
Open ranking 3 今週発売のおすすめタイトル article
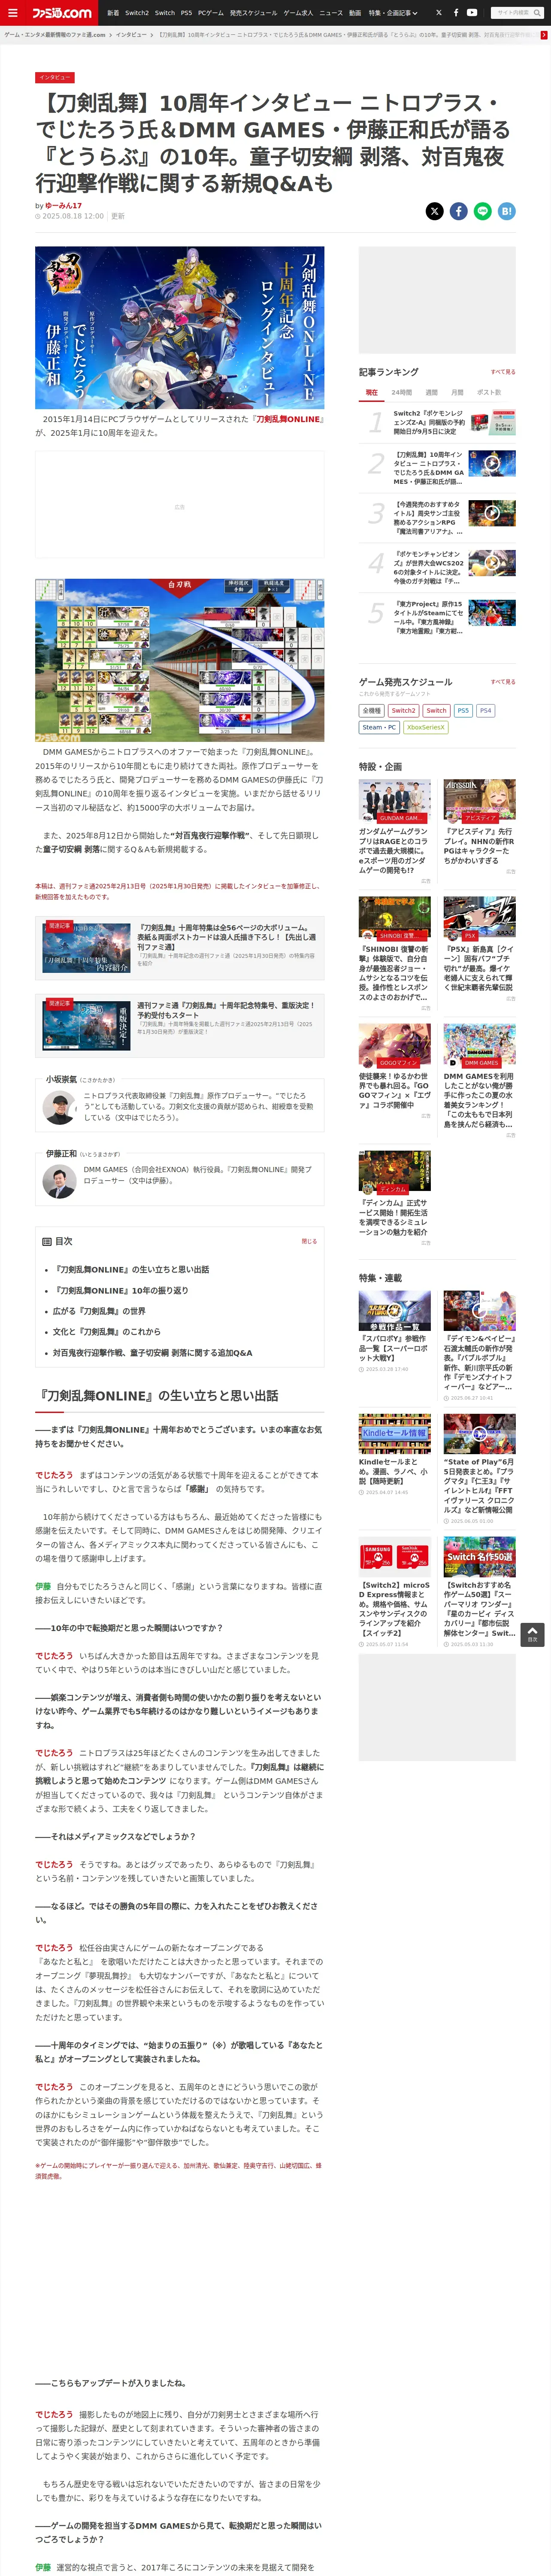437,518
